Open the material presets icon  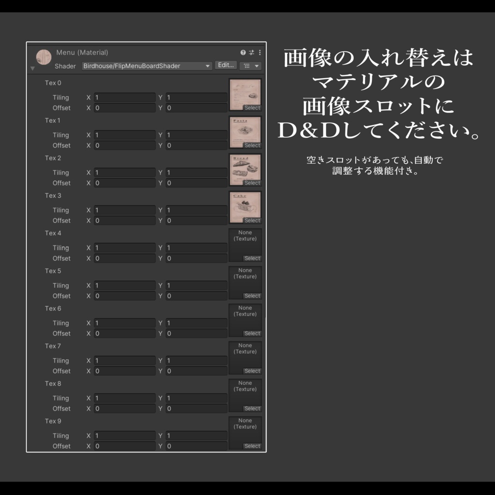click(x=251, y=52)
